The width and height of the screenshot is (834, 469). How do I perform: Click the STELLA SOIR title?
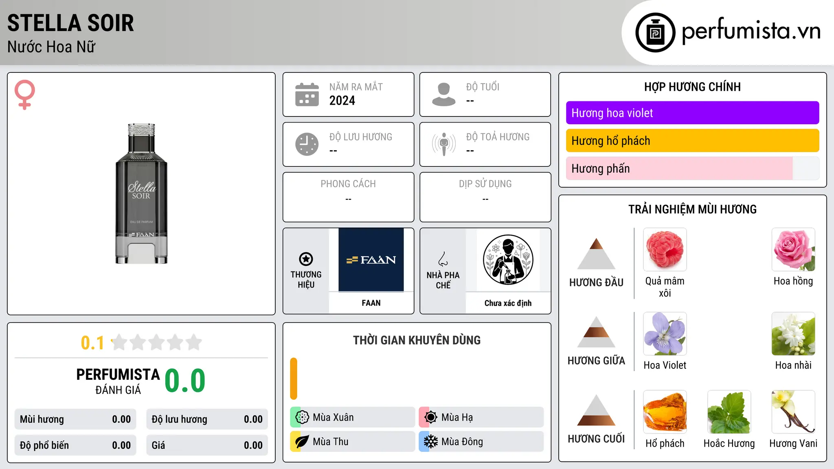tap(70, 23)
